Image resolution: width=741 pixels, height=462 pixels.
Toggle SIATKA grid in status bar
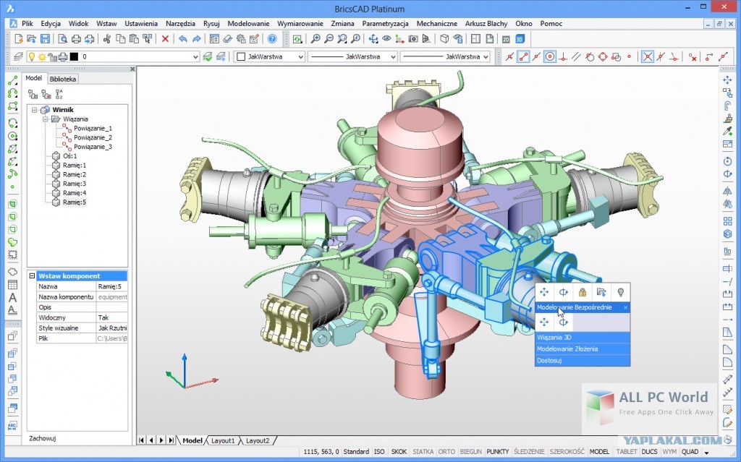coord(423,452)
